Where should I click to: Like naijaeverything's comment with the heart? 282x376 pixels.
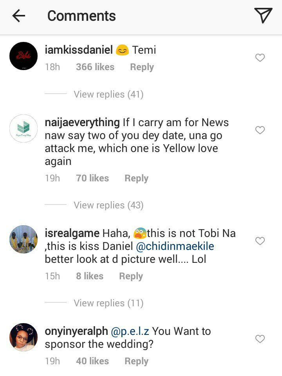260,130
